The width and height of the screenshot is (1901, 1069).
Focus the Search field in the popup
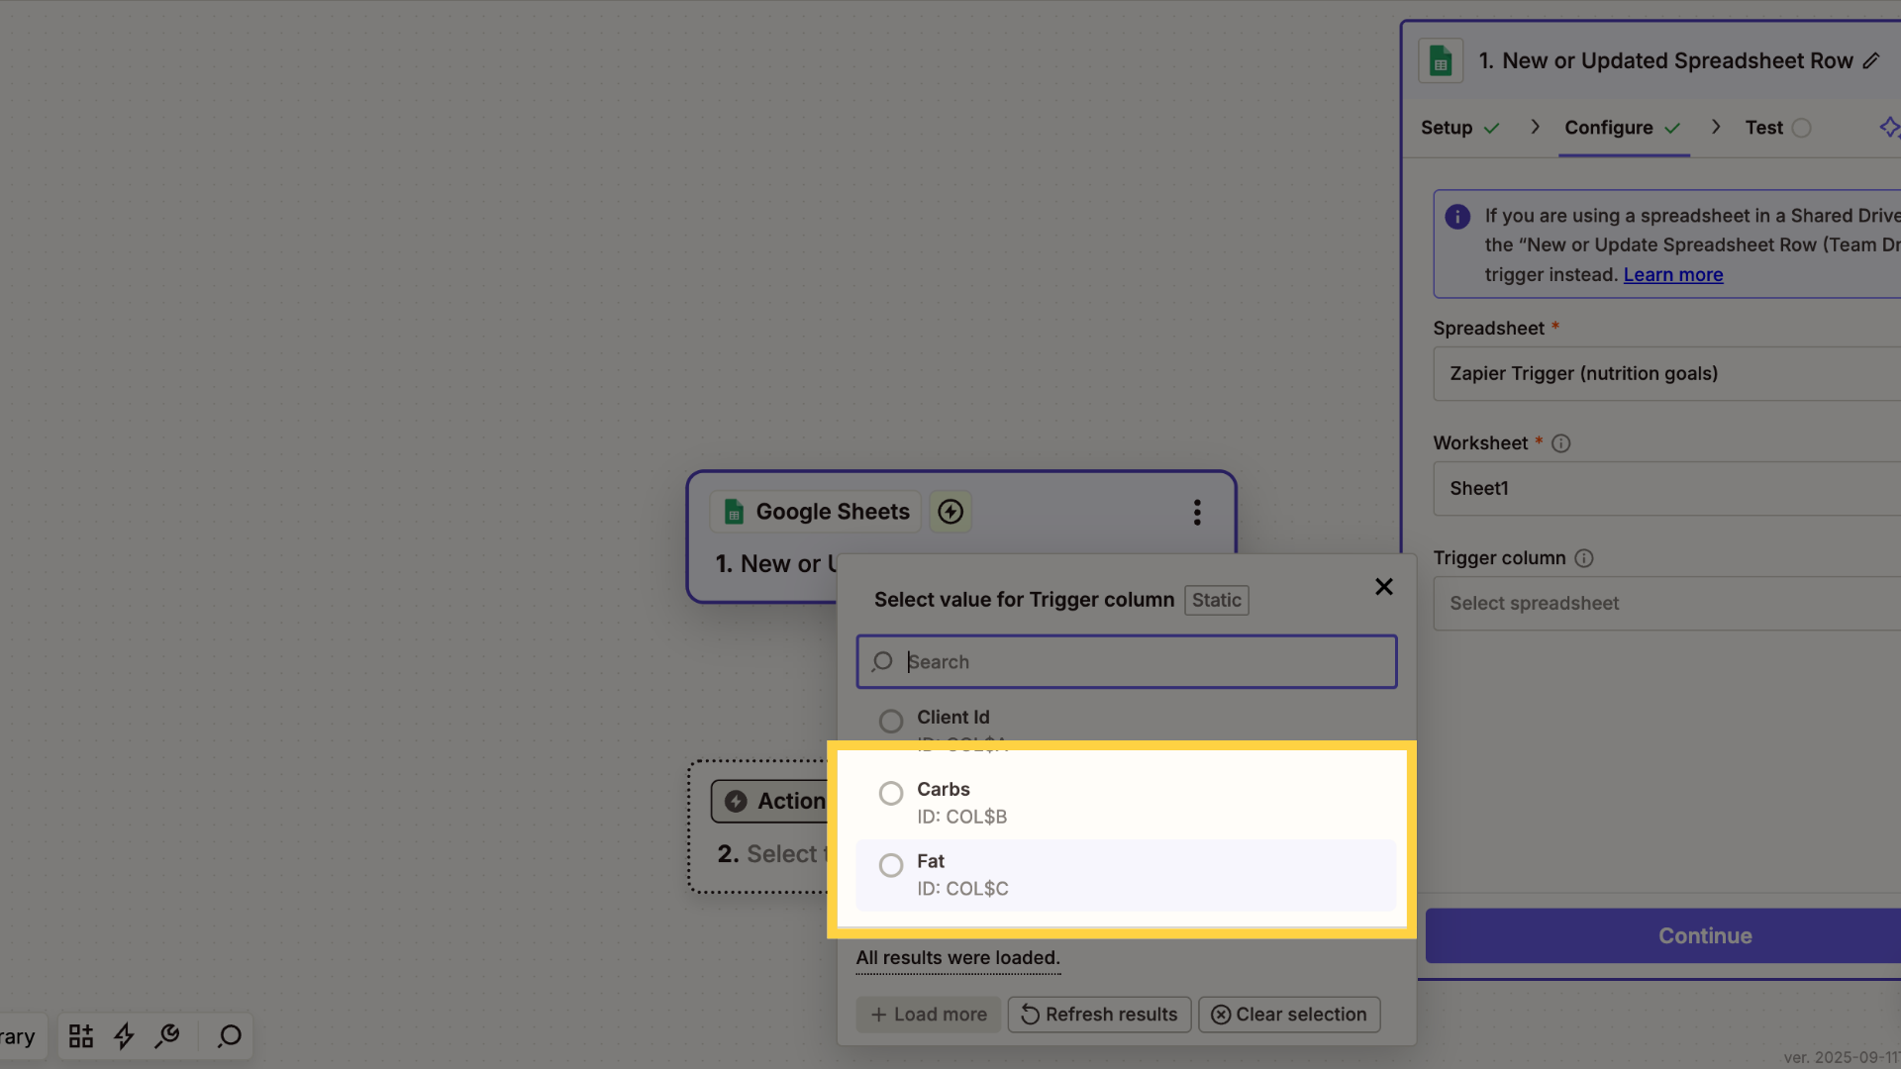(x=1127, y=662)
